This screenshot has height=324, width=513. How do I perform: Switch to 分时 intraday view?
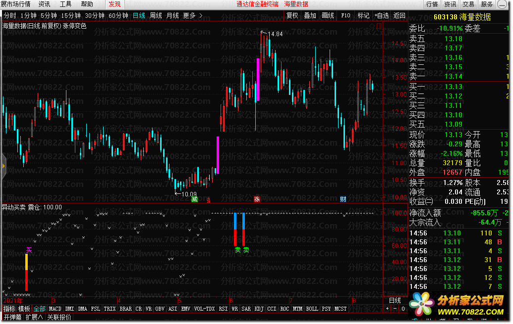[x=10, y=16]
